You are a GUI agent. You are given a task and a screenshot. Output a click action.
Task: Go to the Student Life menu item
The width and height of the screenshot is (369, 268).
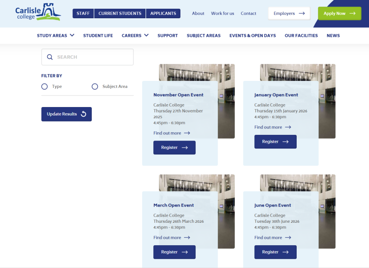[x=98, y=36]
